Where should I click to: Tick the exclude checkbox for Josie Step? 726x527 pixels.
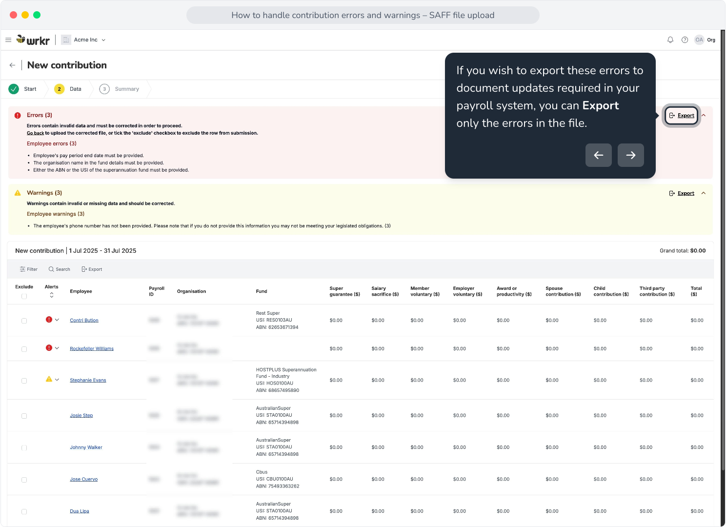pyautogui.click(x=24, y=416)
